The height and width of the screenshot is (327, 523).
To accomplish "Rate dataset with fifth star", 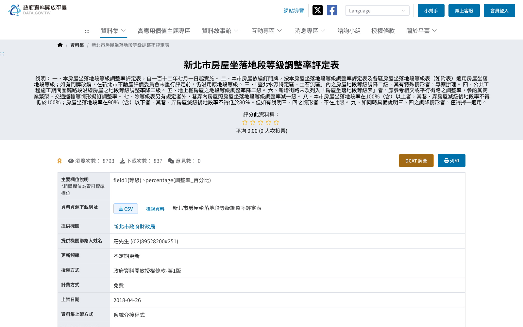I will point(276,122).
